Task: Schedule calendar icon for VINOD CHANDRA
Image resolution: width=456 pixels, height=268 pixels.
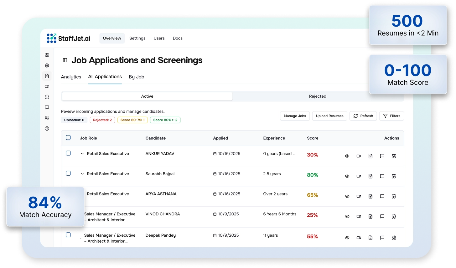Action: coord(394,216)
